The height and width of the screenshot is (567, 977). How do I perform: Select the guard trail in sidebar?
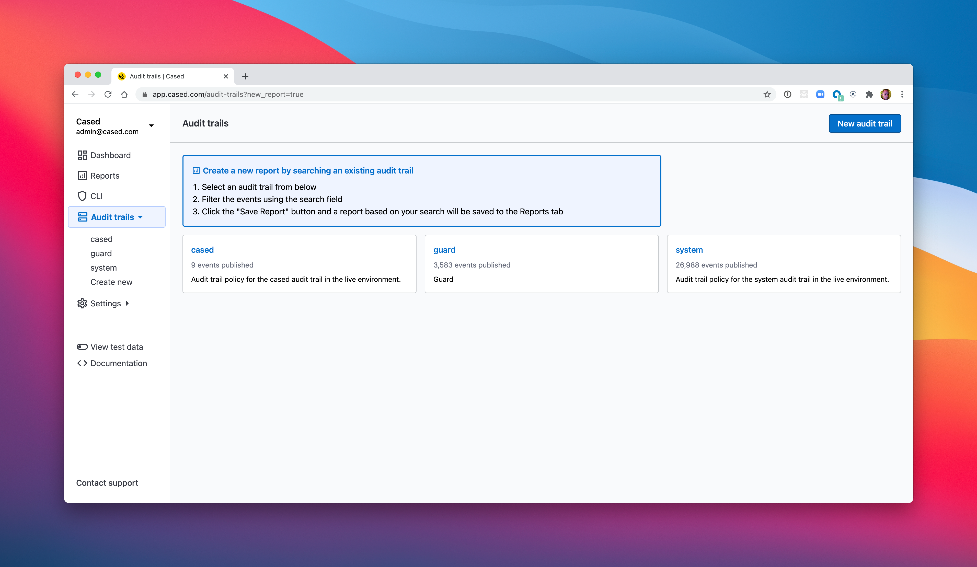click(x=101, y=253)
